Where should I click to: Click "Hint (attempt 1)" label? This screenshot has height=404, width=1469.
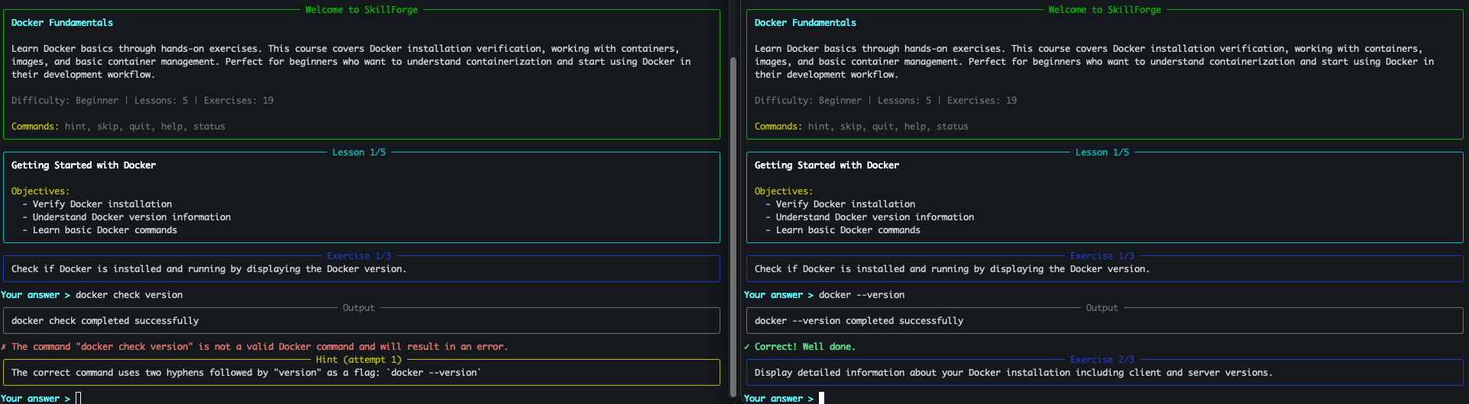(359, 360)
